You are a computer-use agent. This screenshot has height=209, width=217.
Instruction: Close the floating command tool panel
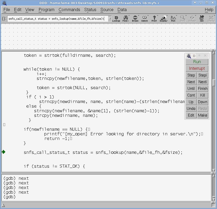[205, 55]
